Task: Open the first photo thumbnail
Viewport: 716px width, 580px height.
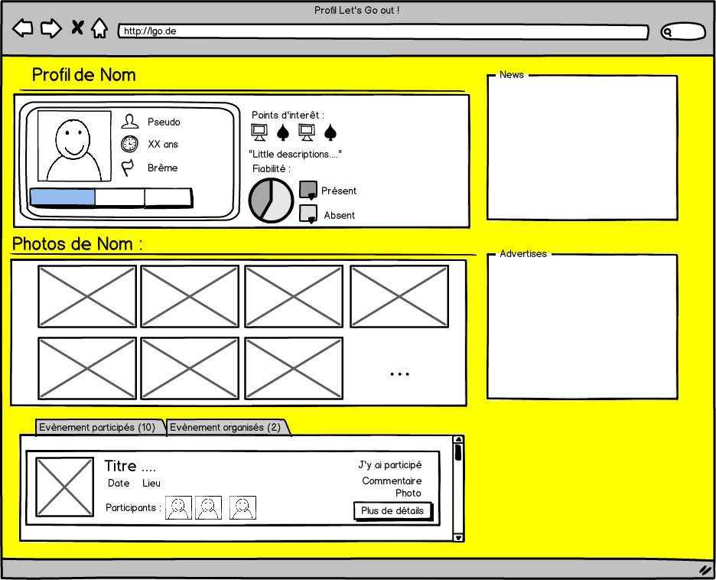Action: coord(87,297)
